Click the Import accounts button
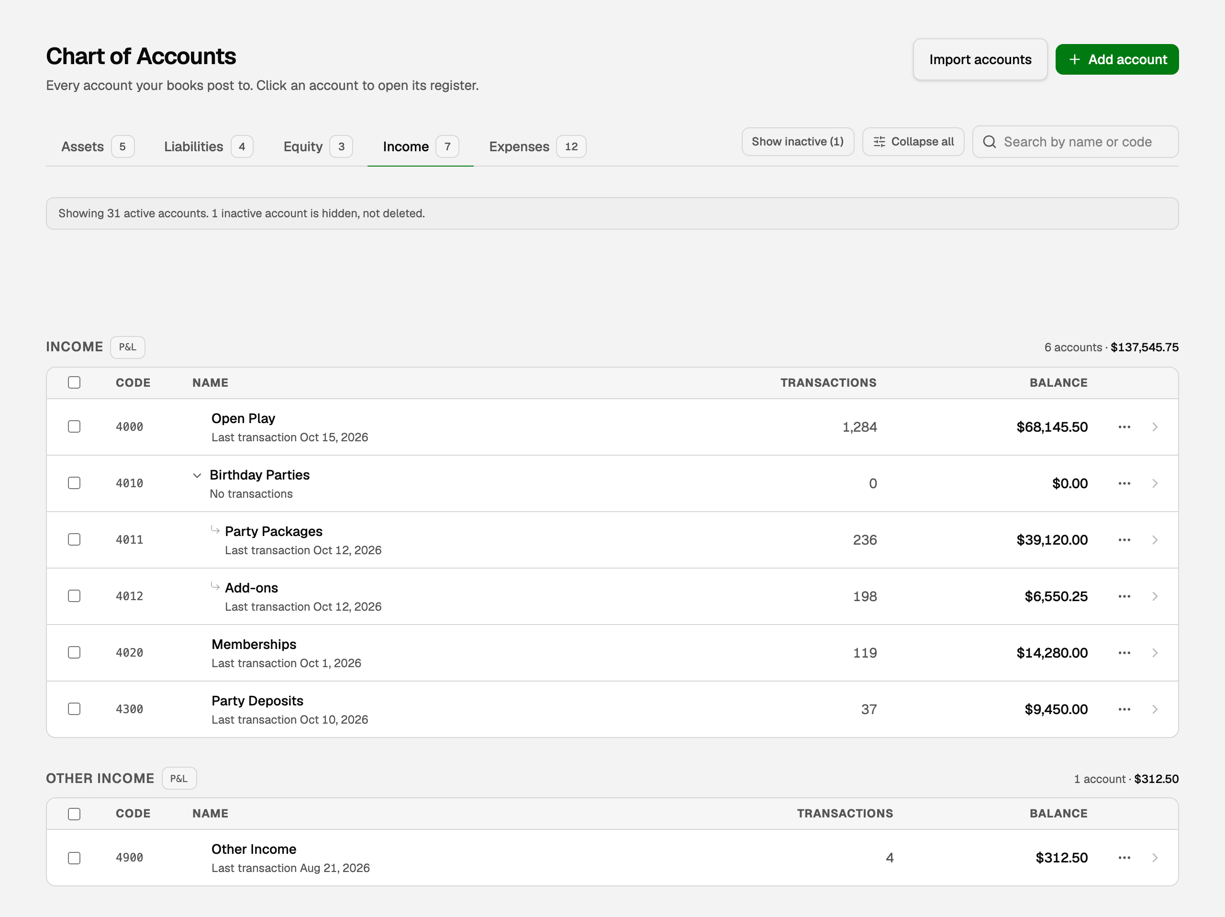The width and height of the screenshot is (1225, 917). click(x=980, y=59)
